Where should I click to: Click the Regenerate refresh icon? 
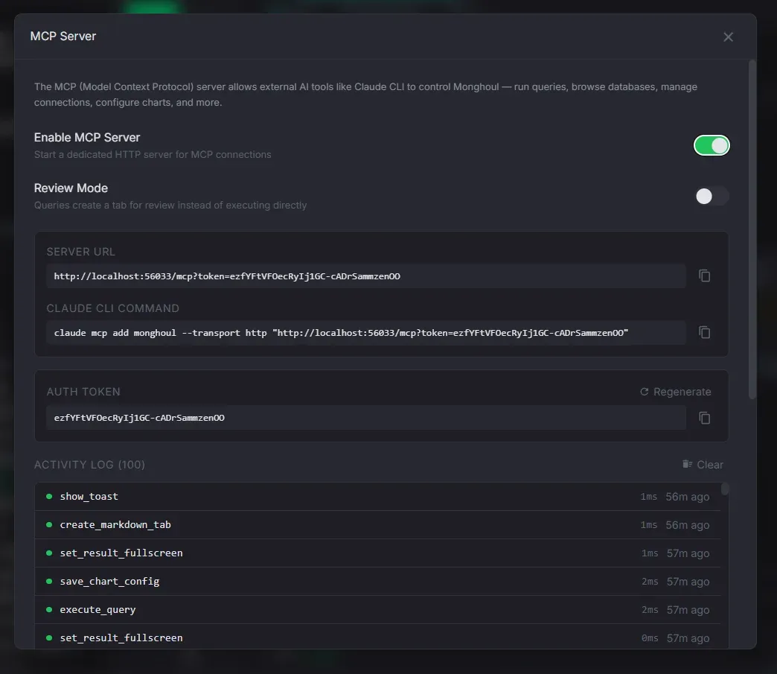coord(645,391)
